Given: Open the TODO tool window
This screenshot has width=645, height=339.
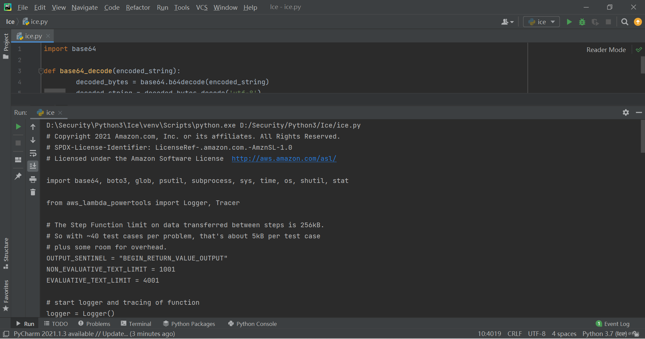Looking at the screenshot, I should (x=56, y=324).
